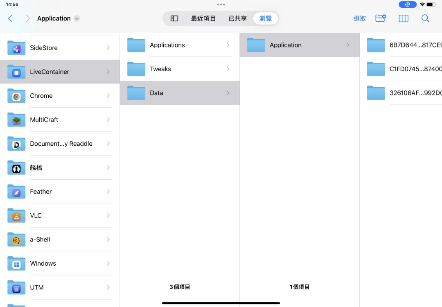This screenshot has height=307, width=442.
Task: Expand the Tweaks folder chevron
Action: 228,69
